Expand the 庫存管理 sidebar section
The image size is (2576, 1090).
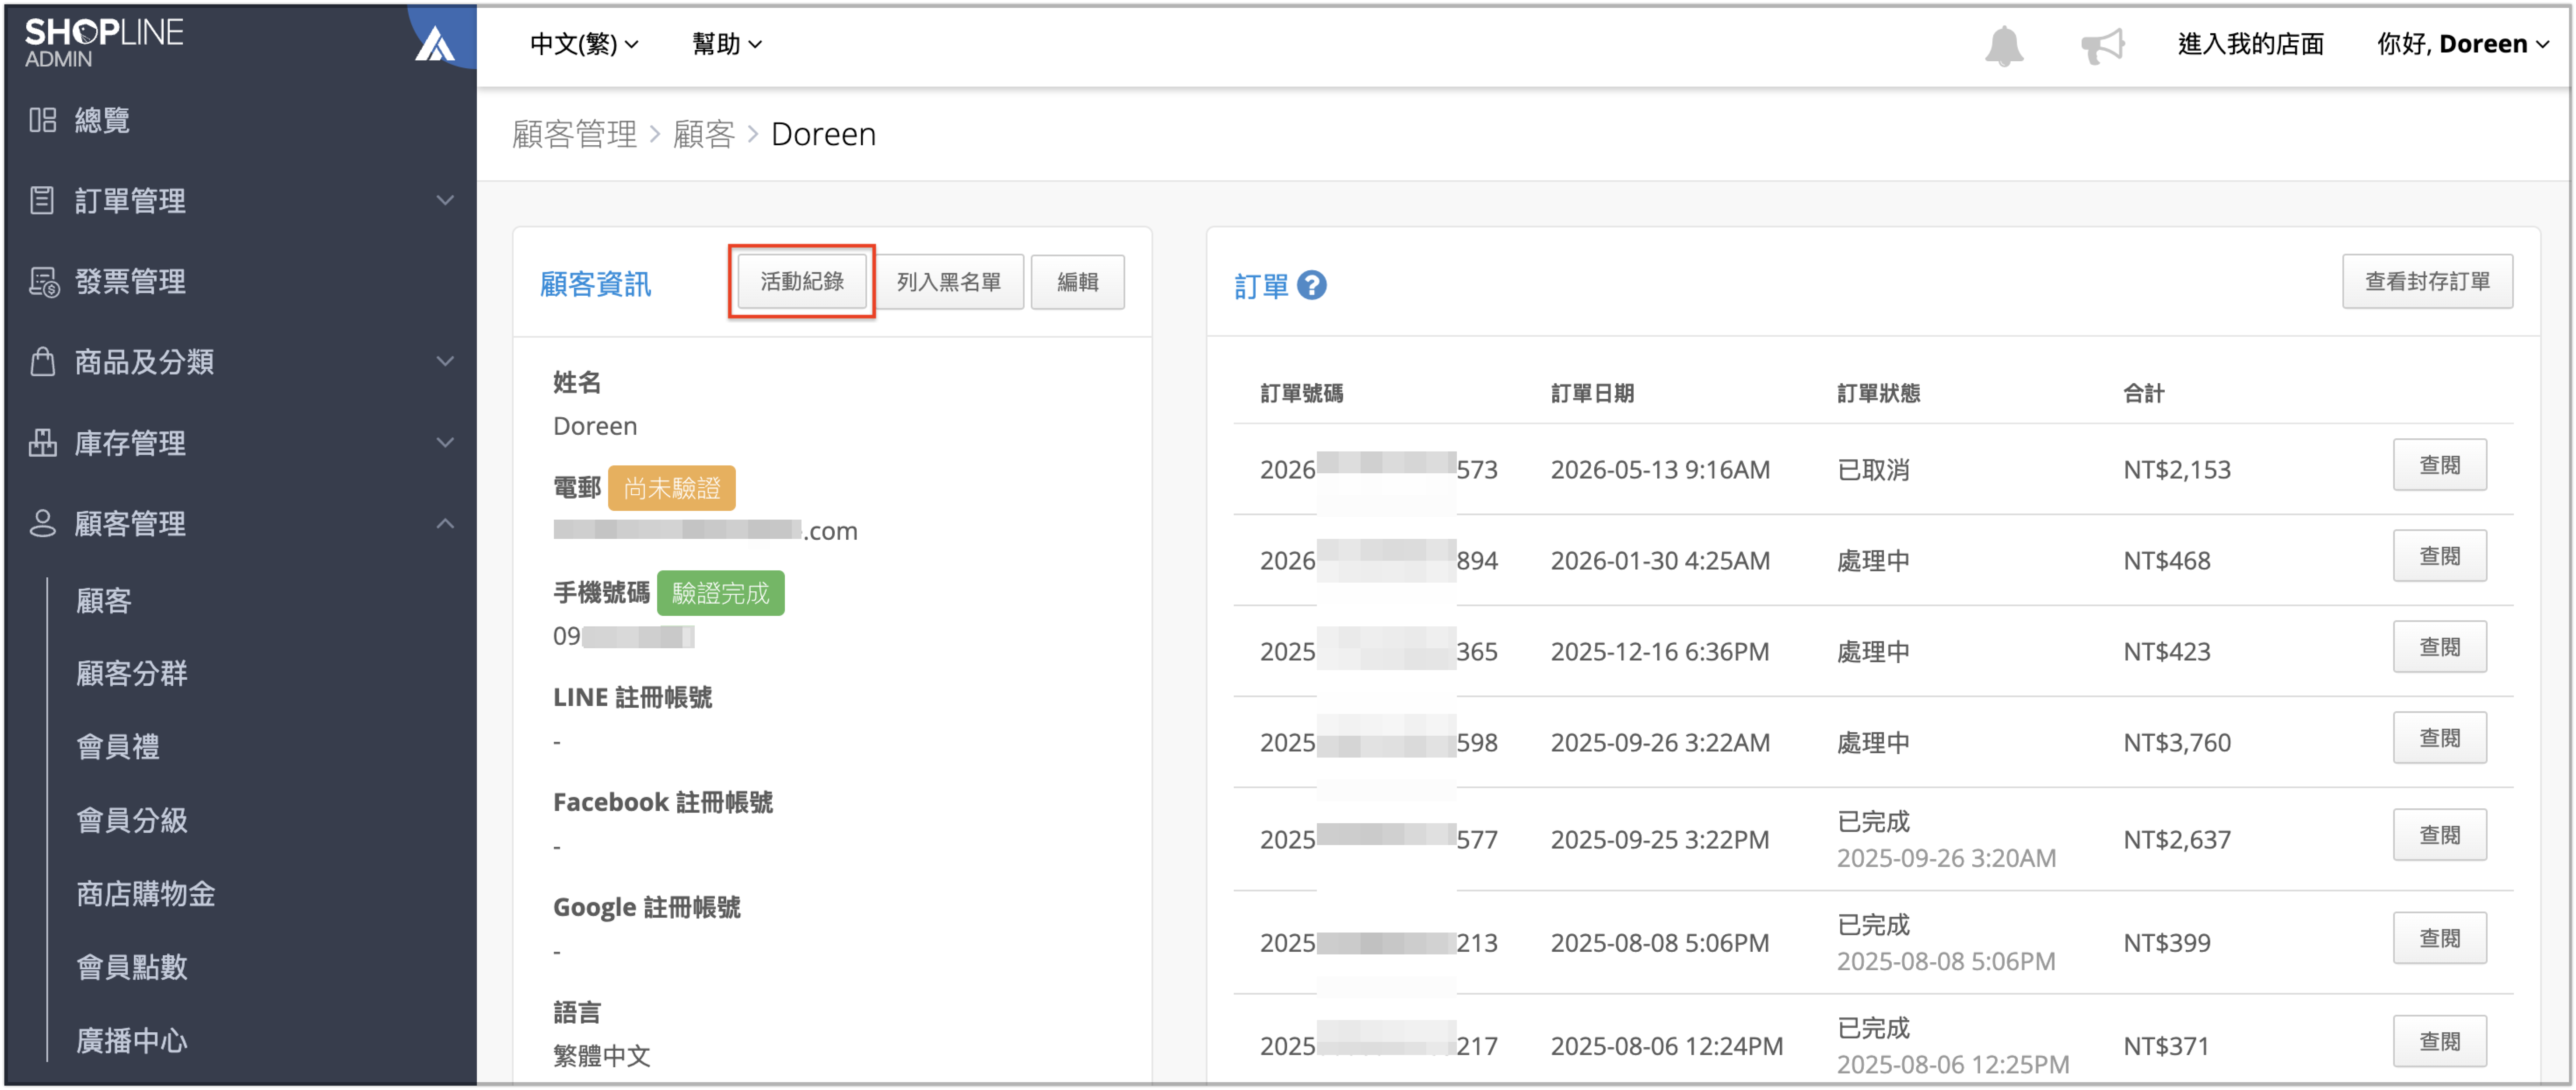(x=445, y=442)
